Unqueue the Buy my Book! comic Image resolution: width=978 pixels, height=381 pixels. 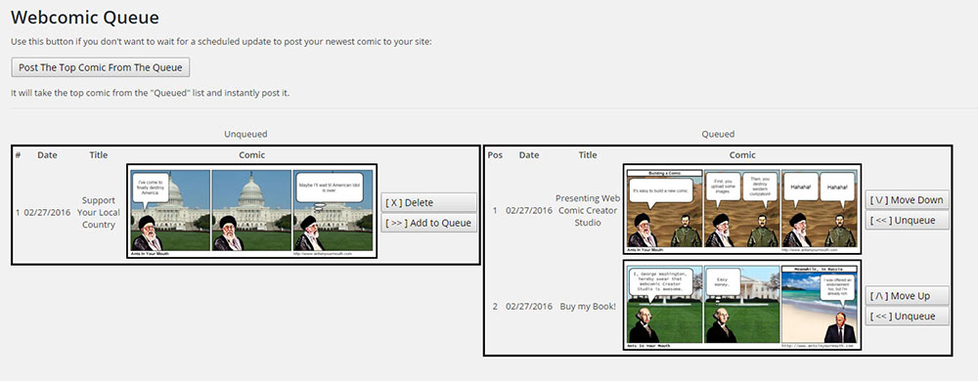click(x=907, y=317)
